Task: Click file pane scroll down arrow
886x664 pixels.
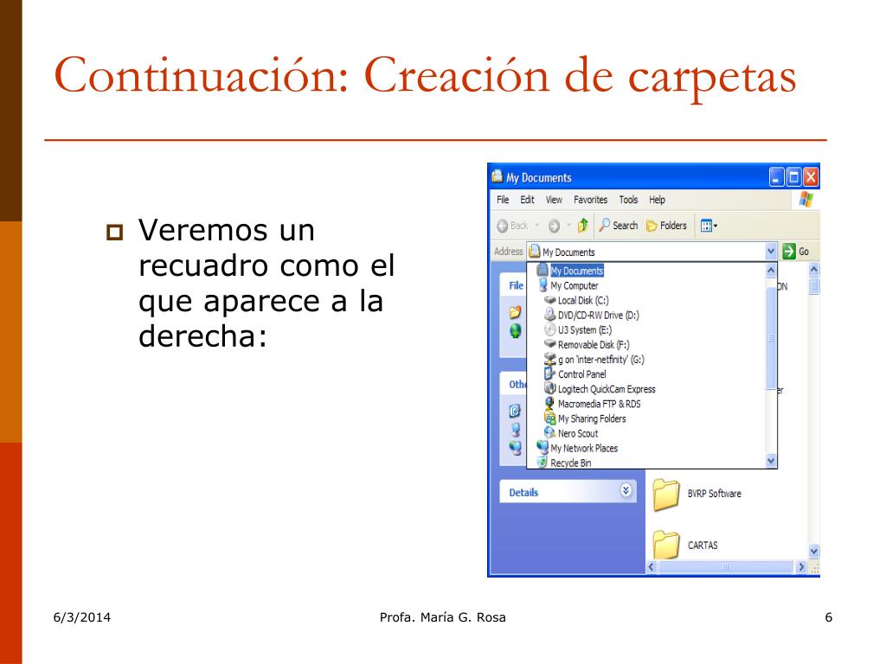Action: tap(813, 551)
